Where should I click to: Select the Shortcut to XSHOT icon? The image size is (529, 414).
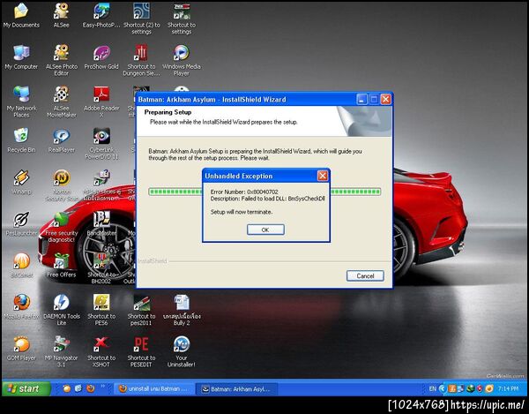(x=101, y=351)
